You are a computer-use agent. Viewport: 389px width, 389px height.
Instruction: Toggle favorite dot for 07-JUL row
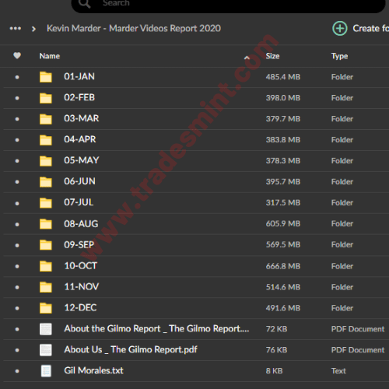tap(17, 203)
